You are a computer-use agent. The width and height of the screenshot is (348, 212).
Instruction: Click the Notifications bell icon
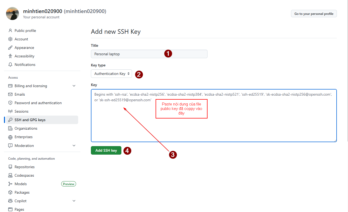click(10, 65)
